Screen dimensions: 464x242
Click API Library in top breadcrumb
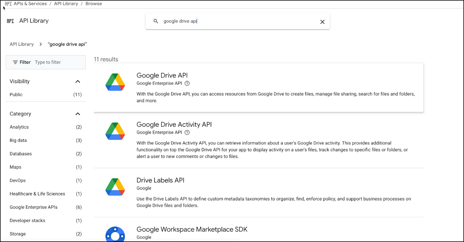[x=66, y=4]
